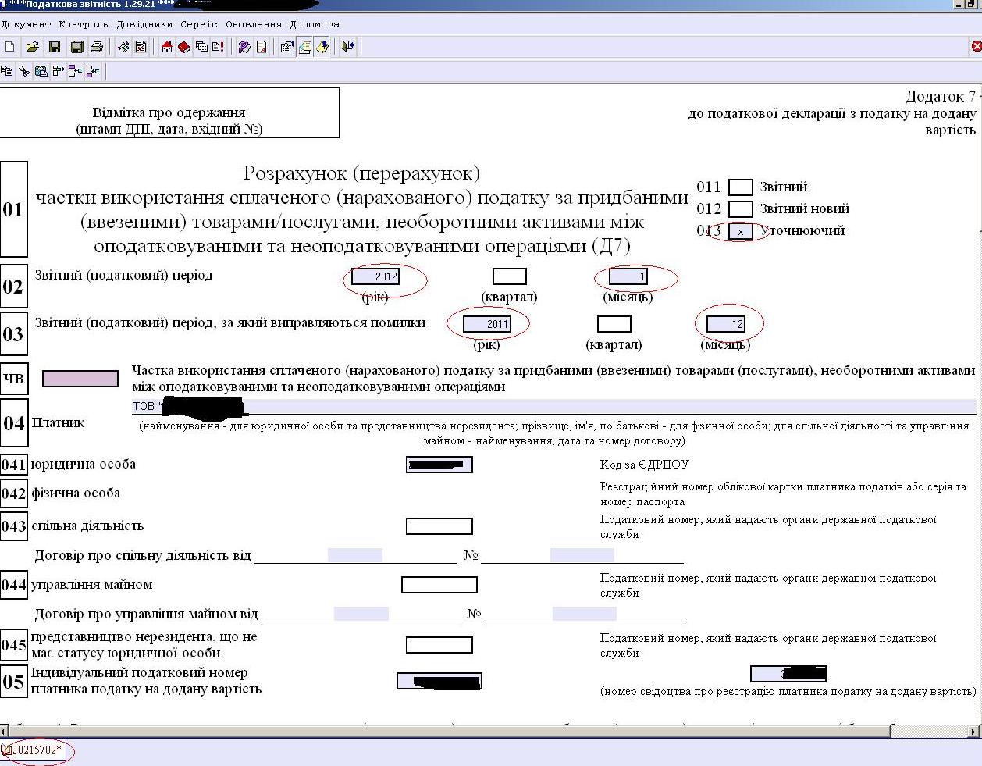This screenshot has width=982, height=766.
Task: Open the Документ menu
Action: click(x=26, y=24)
